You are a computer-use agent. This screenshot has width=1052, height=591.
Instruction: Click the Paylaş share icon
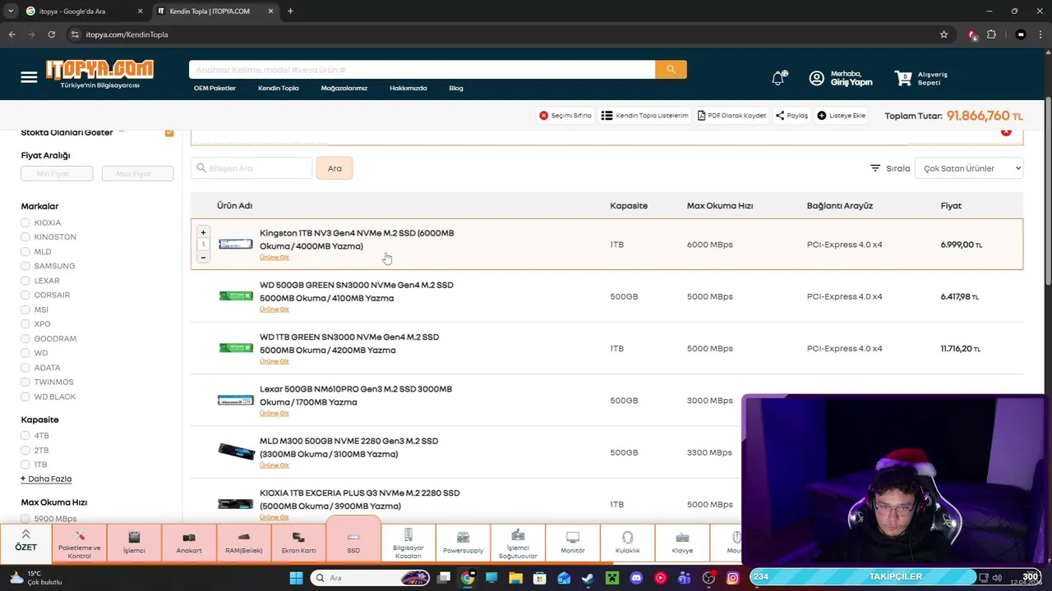(780, 116)
